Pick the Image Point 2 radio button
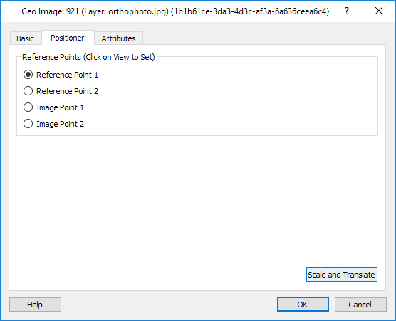 pyautogui.click(x=28, y=124)
